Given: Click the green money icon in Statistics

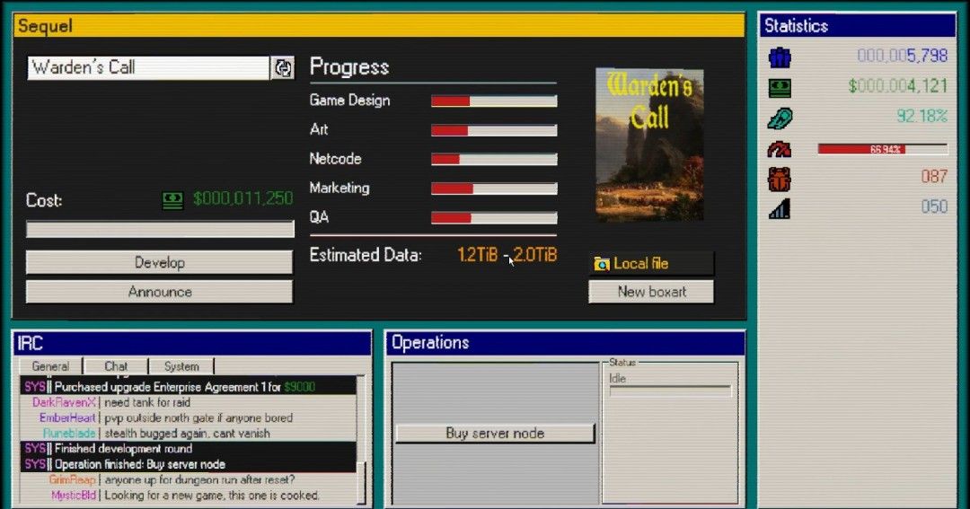Looking at the screenshot, I should [x=779, y=87].
